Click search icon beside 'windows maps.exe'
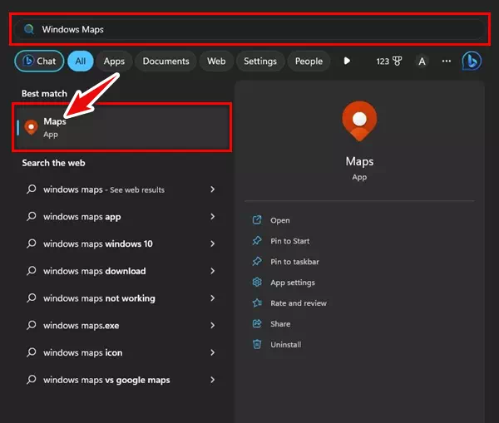This screenshot has height=423, width=499. coord(32,325)
